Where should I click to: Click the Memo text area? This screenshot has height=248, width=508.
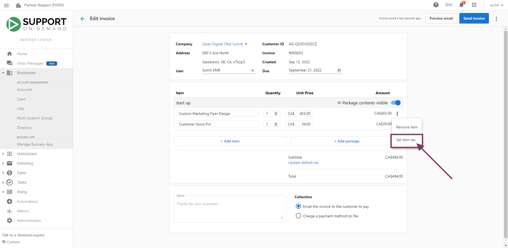[230, 209]
